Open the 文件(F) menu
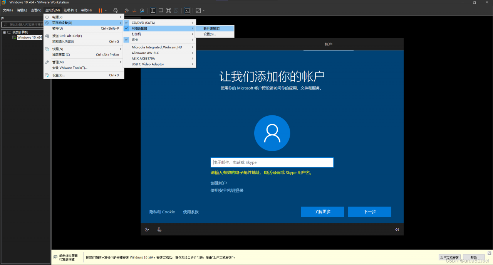The width and height of the screenshot is (493, 265). click(8, 10)
